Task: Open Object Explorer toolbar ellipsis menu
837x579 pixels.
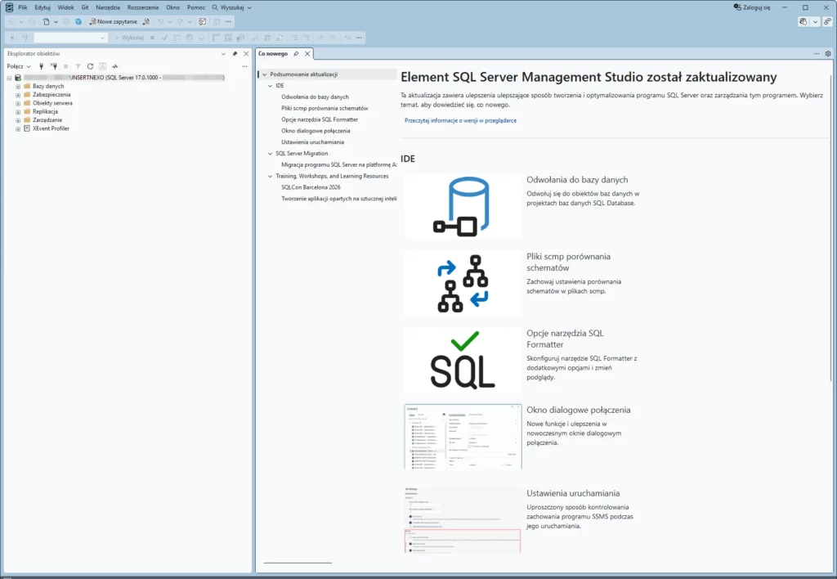Action: click(x=244, y=66)
